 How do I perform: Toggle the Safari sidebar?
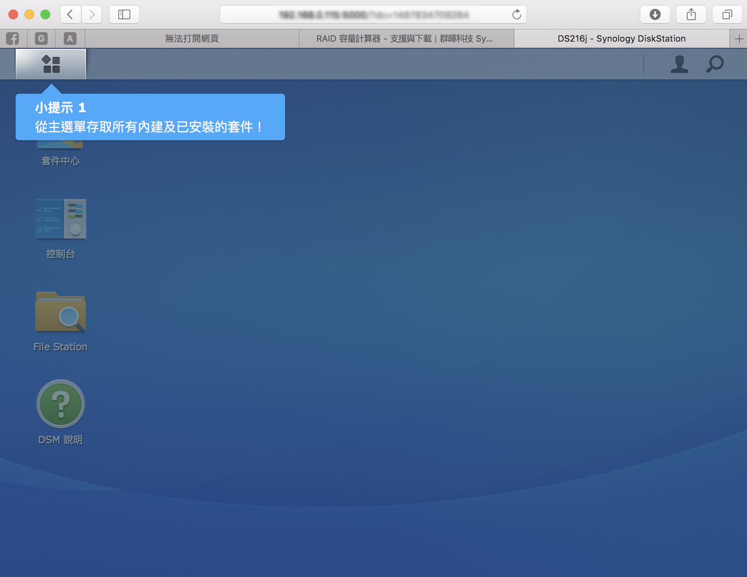[x=124, y=15]
